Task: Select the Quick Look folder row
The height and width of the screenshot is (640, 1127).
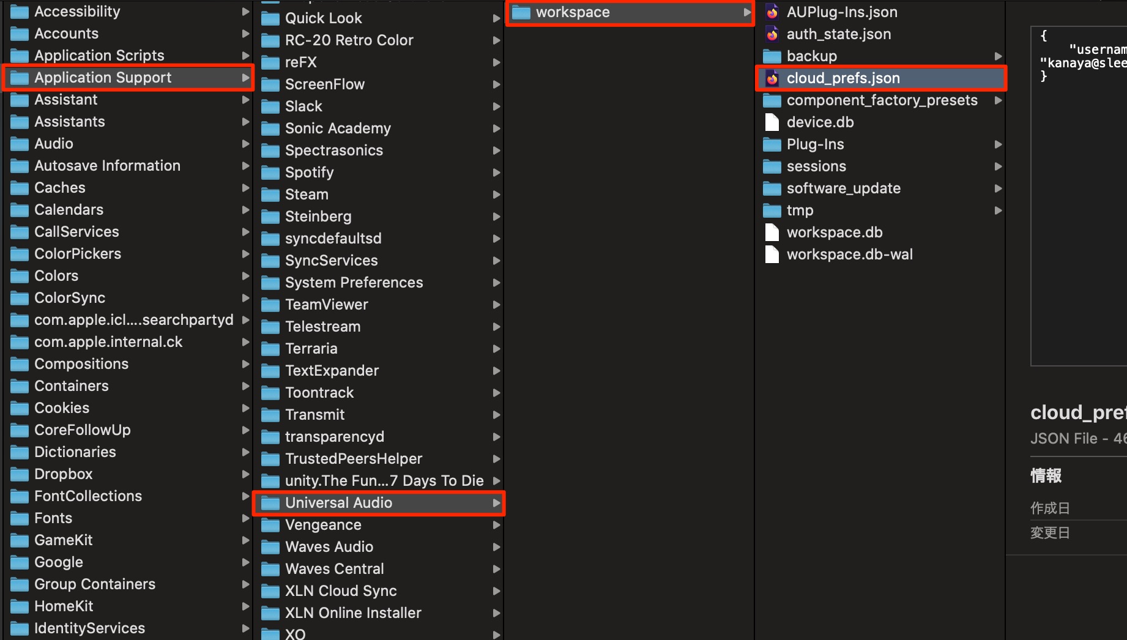Action: click(x=379, y=18)
